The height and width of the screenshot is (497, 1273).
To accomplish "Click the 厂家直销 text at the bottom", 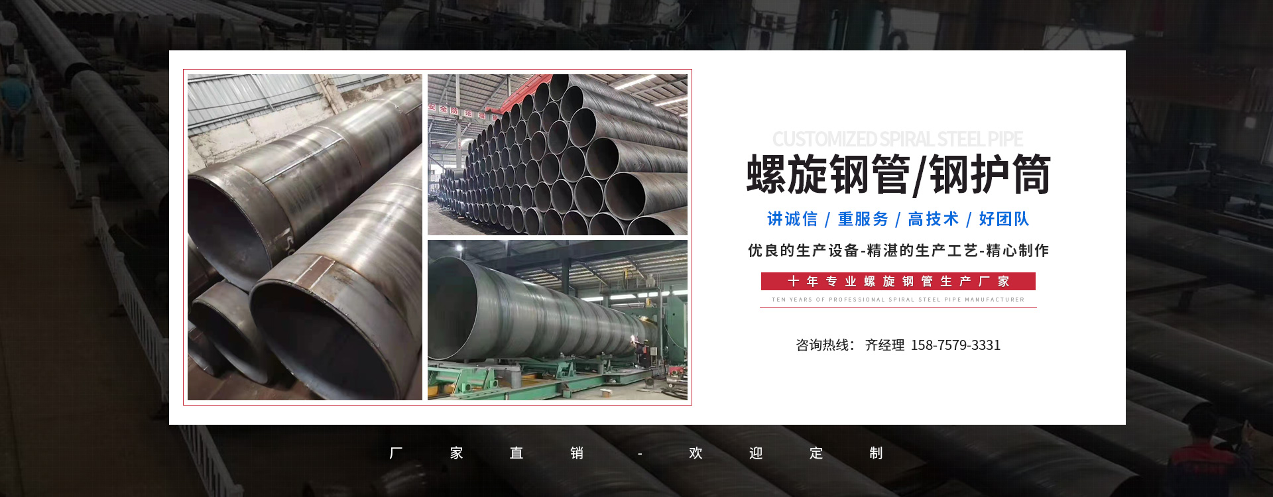I will pyautogui.click(x=486, y=453).
